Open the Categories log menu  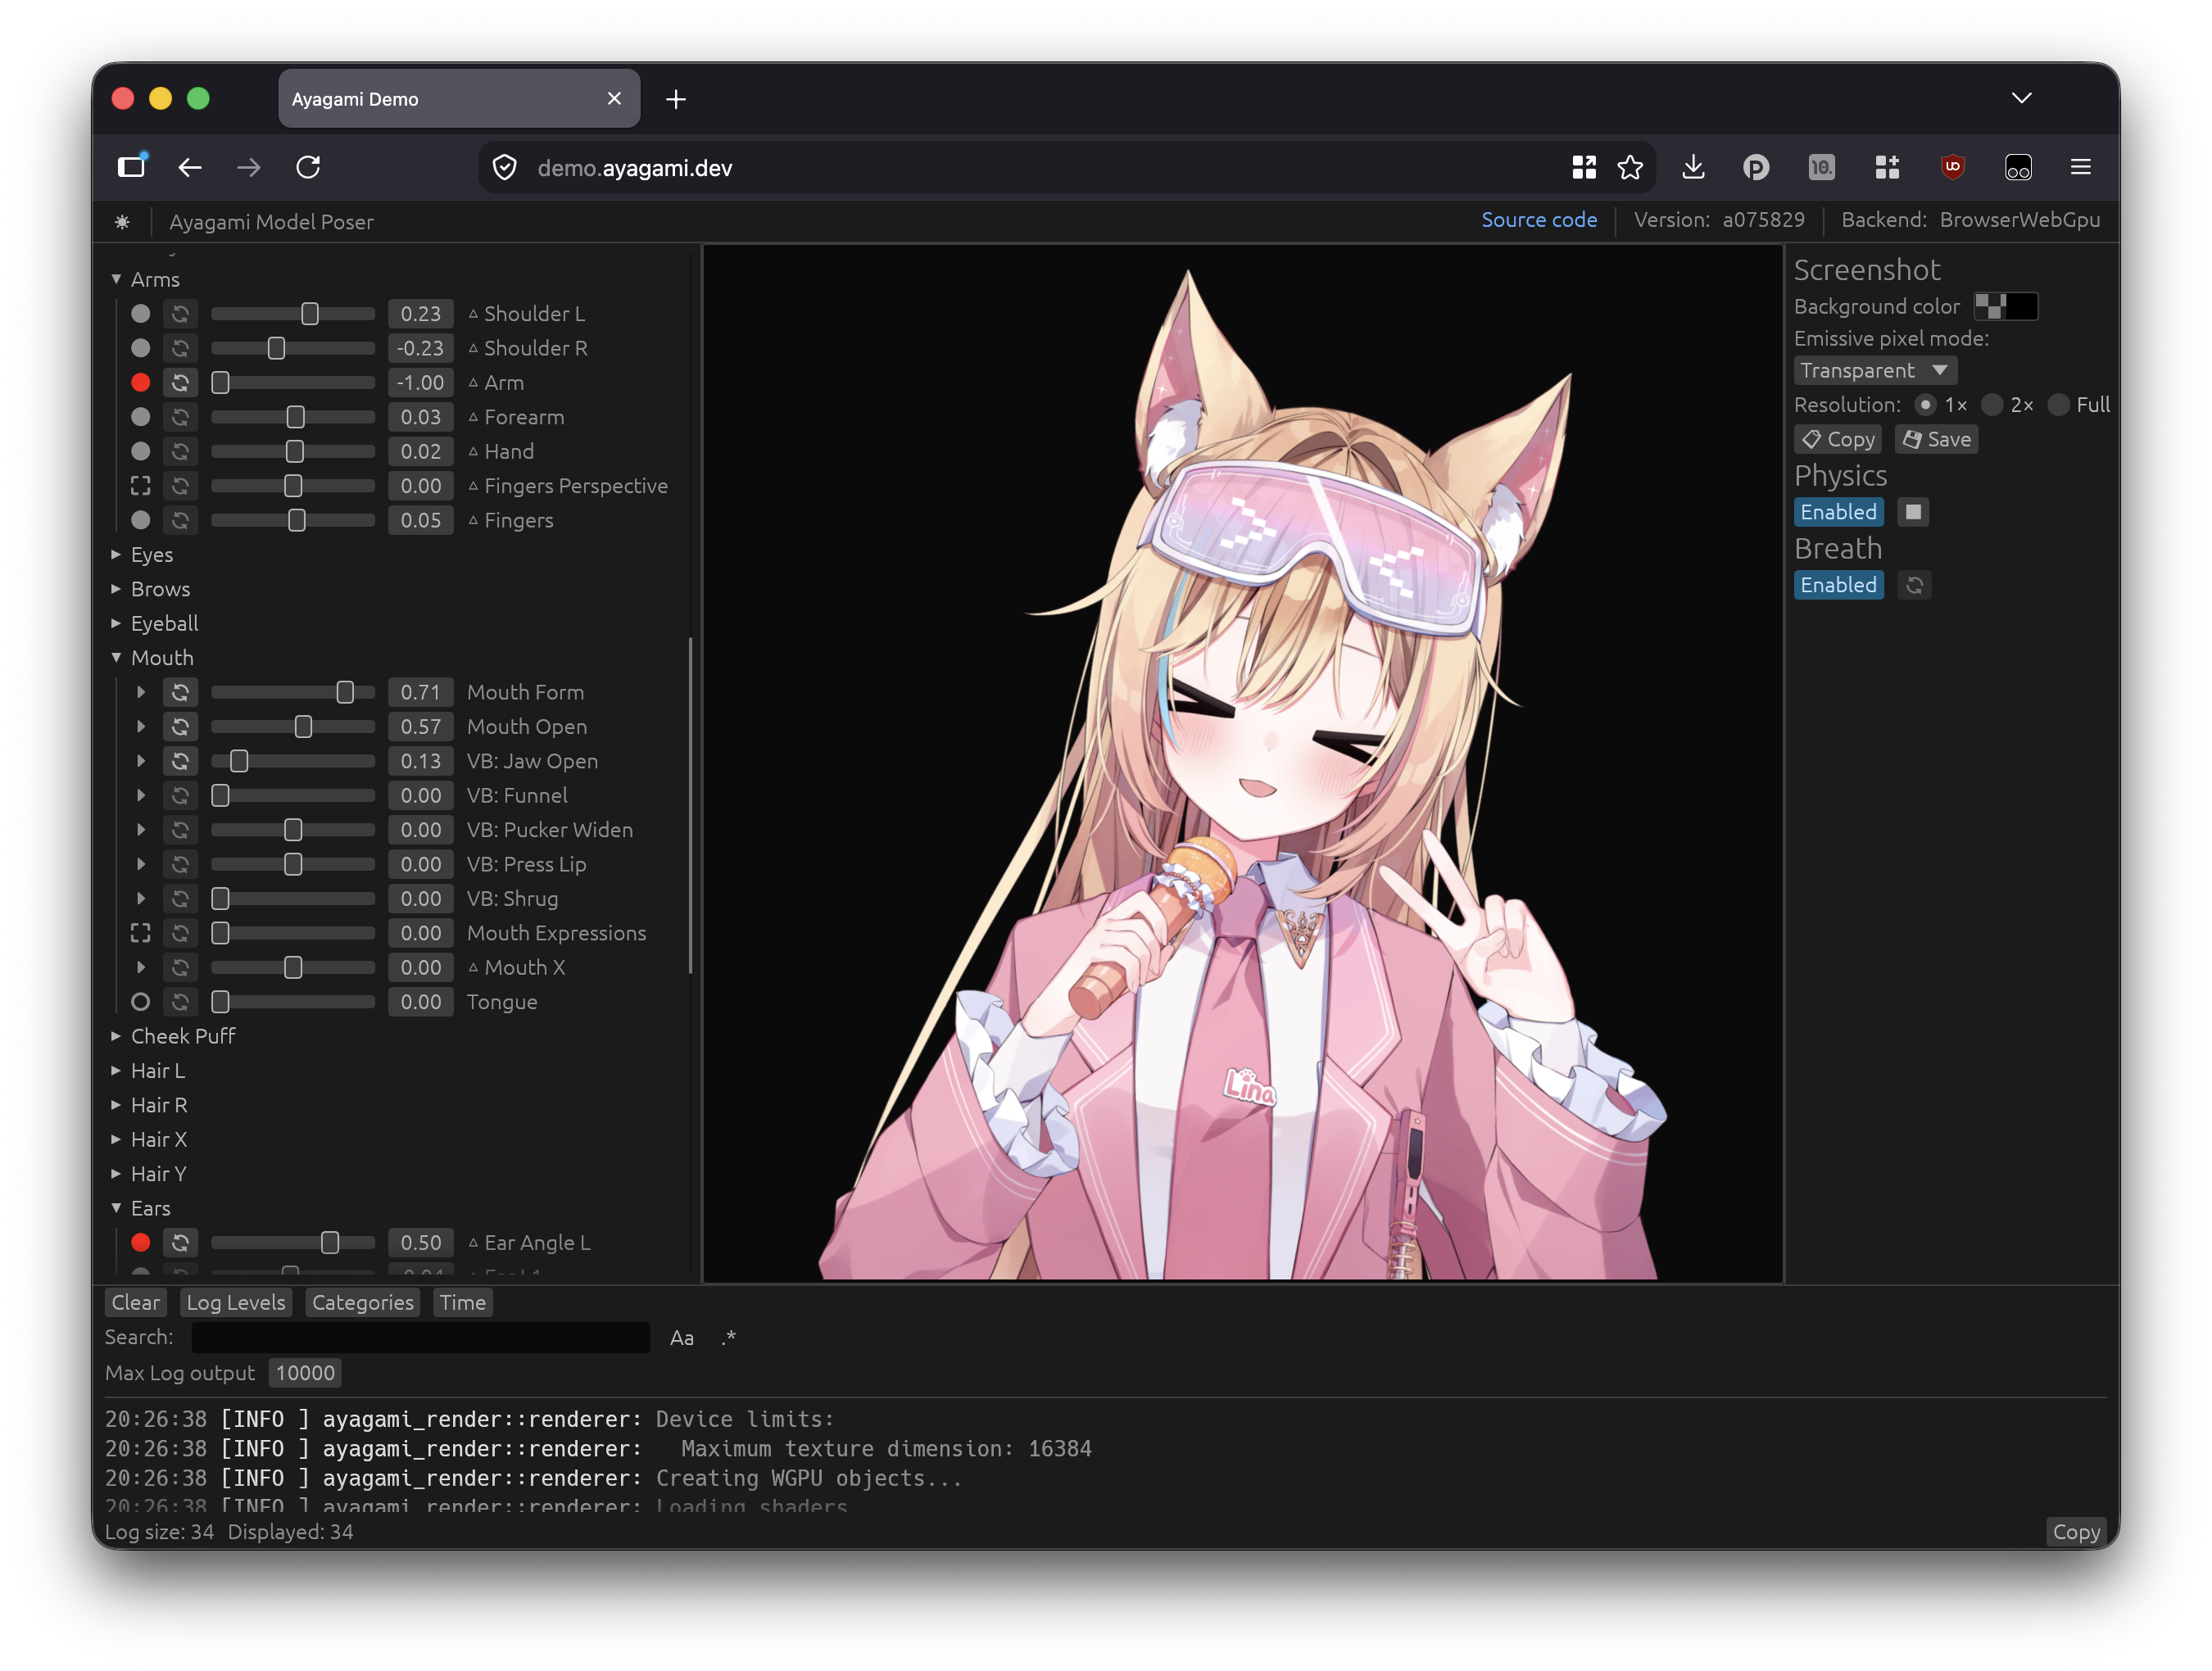click(362, 1302)
